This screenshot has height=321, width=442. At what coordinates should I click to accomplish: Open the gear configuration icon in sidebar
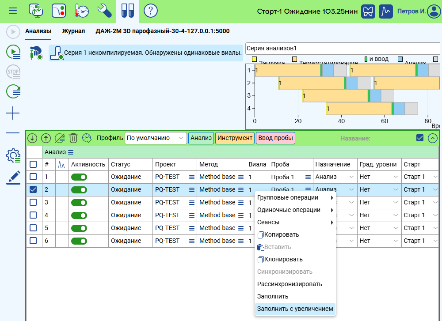pos(13,155)
